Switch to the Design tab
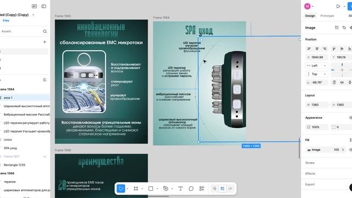 pyautogui.click(x=310, y=16)
